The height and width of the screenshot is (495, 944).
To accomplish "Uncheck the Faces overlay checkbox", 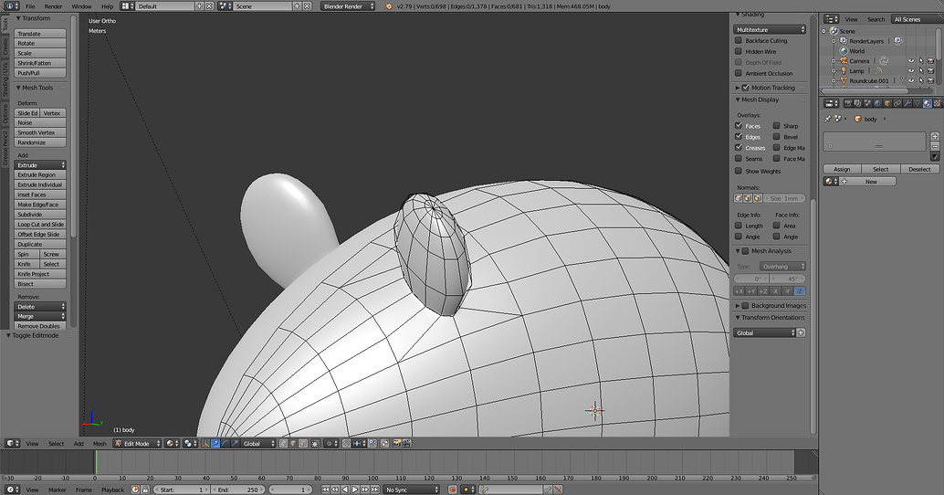I will tap(738, 126).
